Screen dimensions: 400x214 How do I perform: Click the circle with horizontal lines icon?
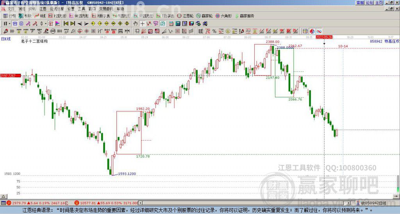pos(53,31)
